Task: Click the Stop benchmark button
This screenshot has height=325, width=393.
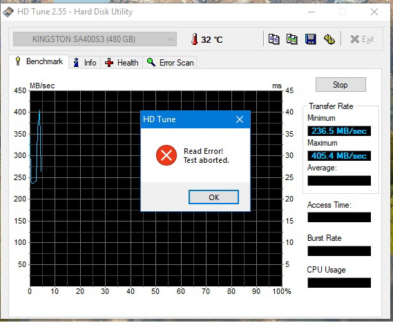Action: pyautogui.click(x=341, y=85)
